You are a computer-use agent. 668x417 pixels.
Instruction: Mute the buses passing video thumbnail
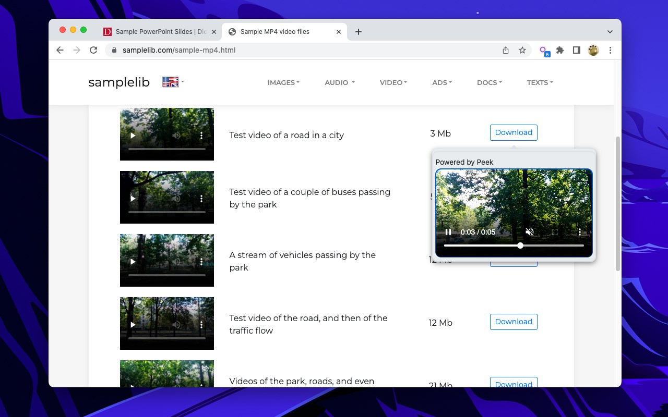tap(177, 199)
